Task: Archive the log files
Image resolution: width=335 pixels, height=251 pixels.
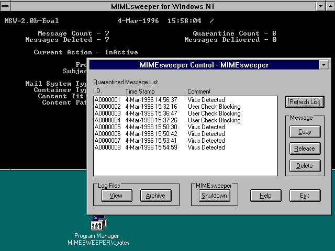Action: pyautogui.click(x=156, y=195)
